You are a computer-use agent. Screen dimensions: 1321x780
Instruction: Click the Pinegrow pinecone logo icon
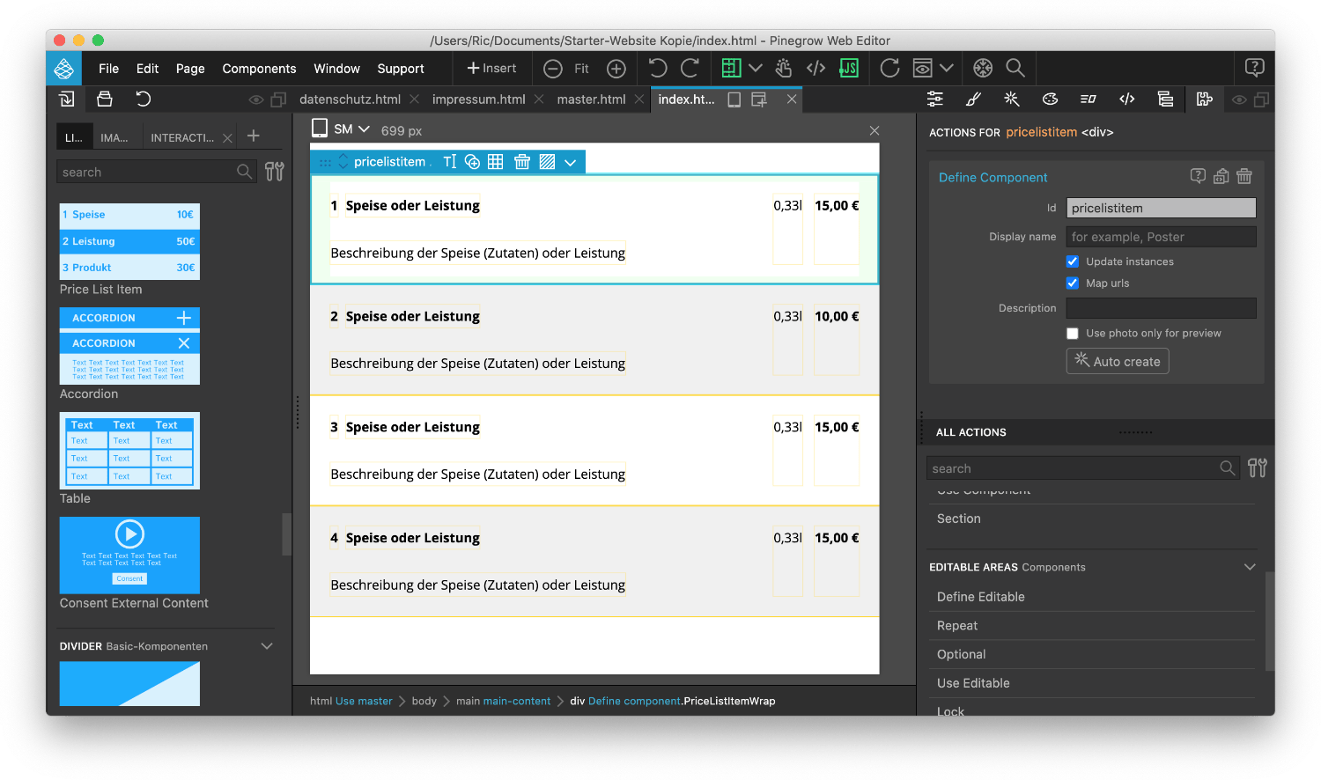pos(63,68)
